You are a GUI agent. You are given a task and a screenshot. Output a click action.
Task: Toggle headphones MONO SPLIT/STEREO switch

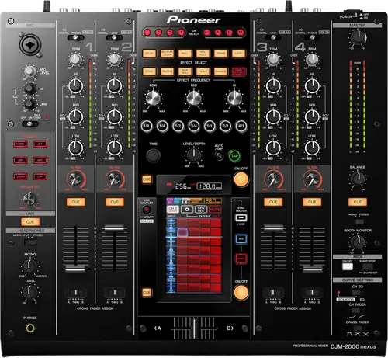[x=30, y=242]
